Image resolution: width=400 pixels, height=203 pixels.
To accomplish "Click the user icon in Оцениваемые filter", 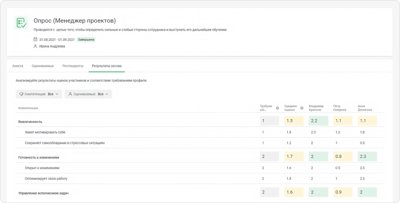I will click(x=70, y=94).
